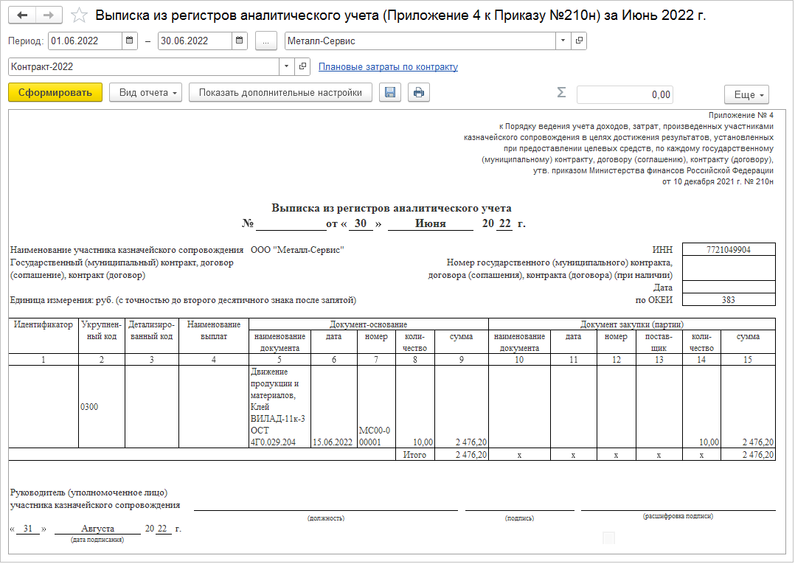Open the Контракт-2022 record card icon

[x=302, y=66]
